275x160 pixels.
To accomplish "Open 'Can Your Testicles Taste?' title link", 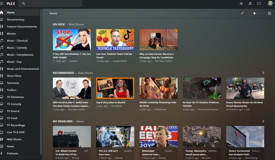I will pos(114,56).
